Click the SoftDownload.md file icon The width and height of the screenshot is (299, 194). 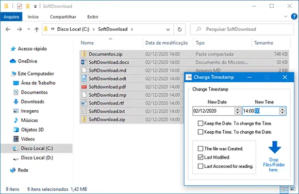click(x=84, y=70)
